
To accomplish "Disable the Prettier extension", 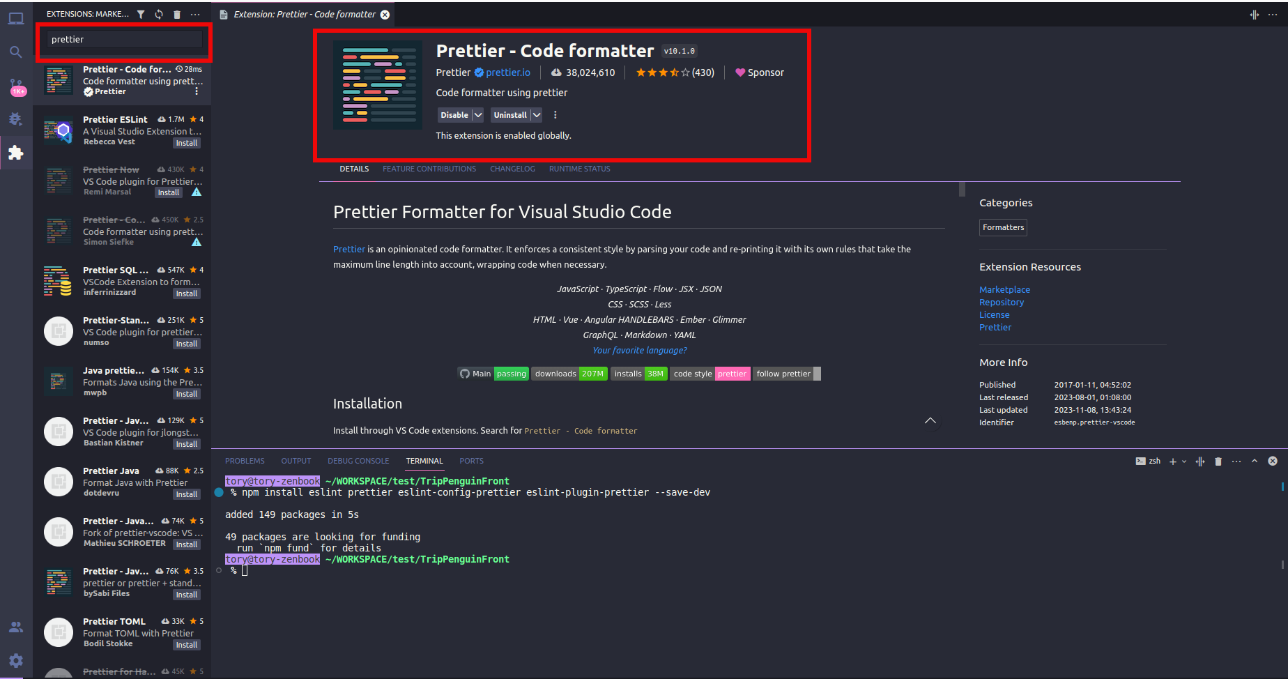I will point(454,115).
